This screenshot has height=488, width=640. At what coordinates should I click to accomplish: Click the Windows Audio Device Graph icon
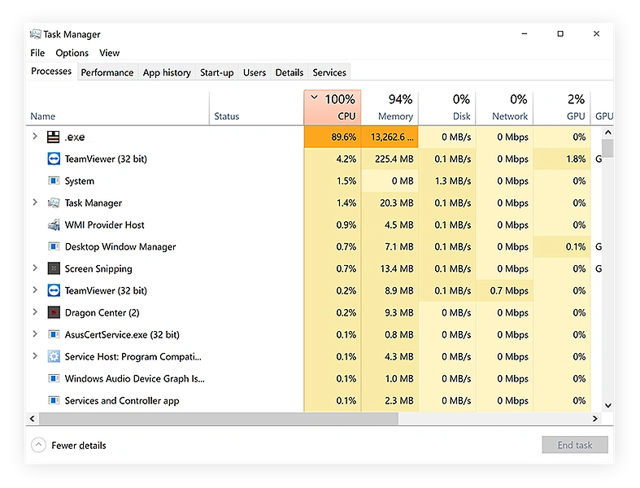coord(54,379)
